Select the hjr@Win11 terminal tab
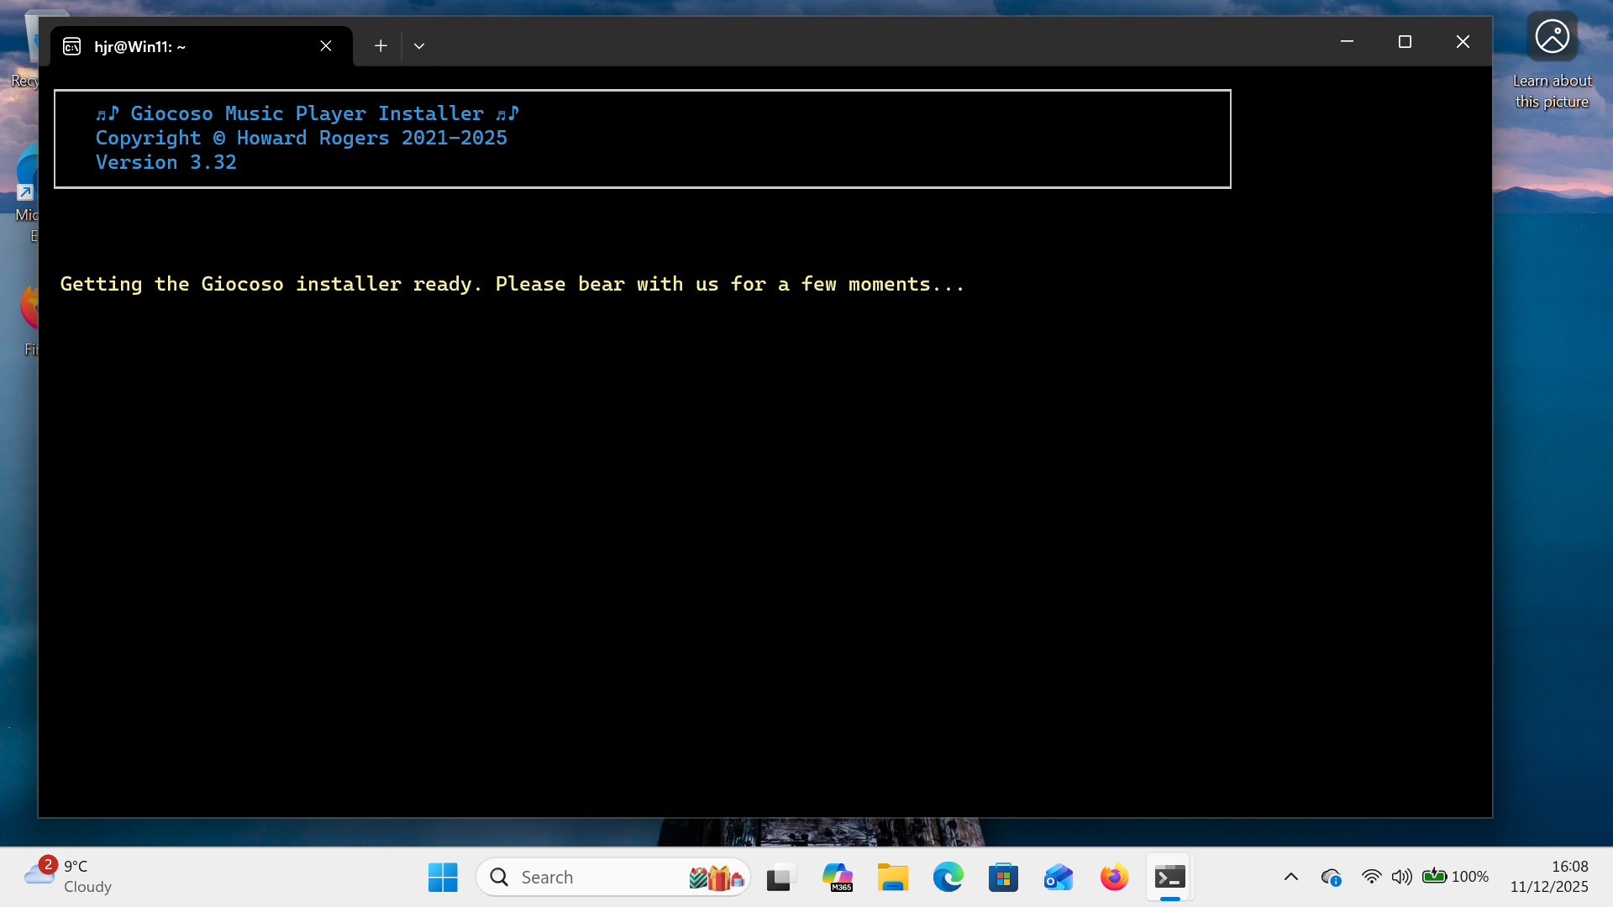Screen dimensions: 1613x907 click(x=168, y=46)
